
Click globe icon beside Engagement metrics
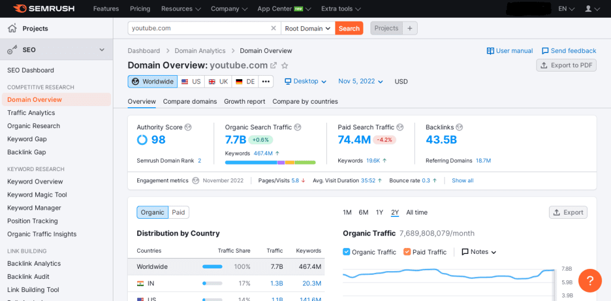(196, 181)
